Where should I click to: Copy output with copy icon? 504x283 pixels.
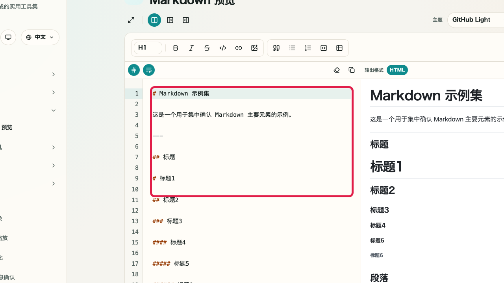pos(352,70)
